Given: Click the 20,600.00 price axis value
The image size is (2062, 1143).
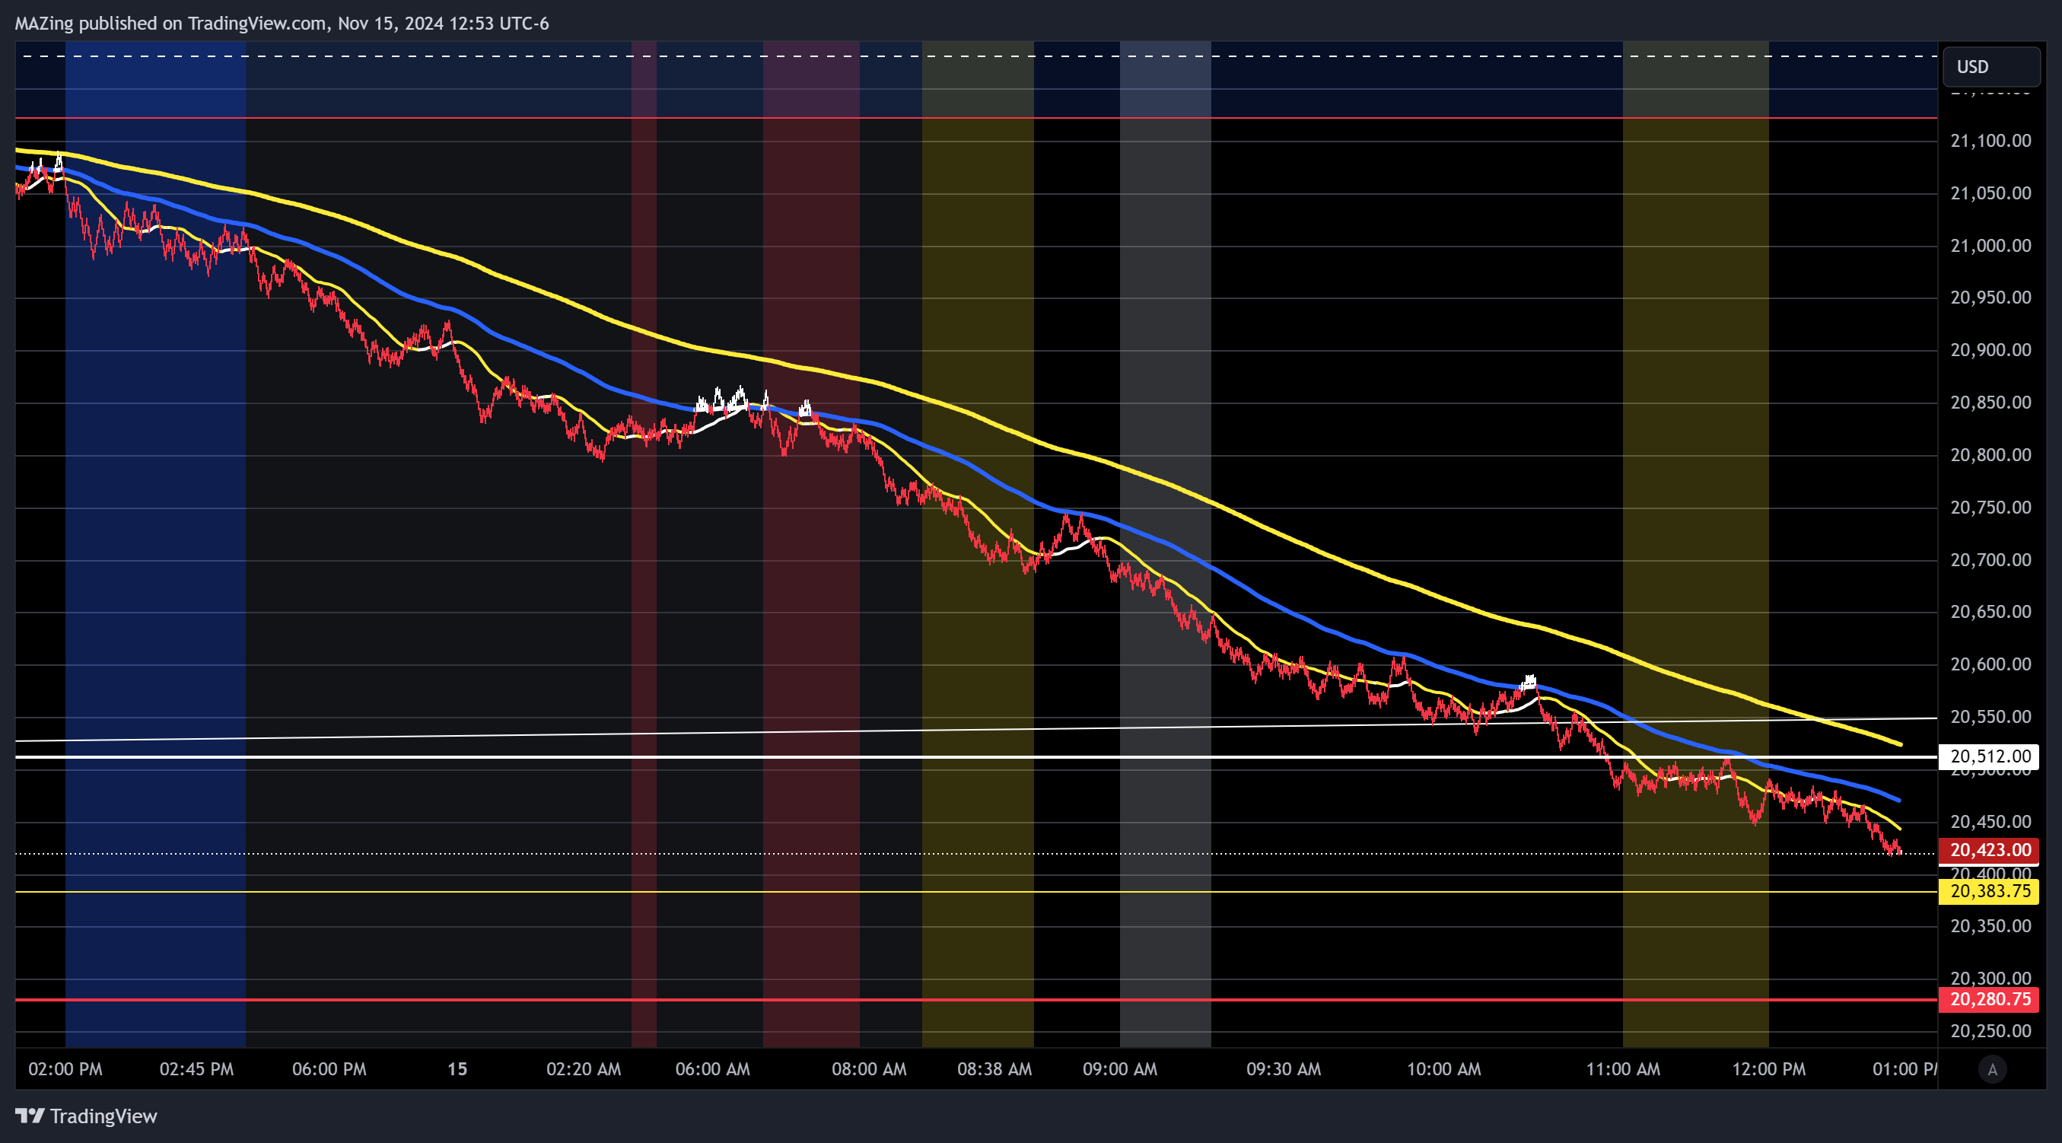Looking at the screenshot, I should [x=1990, y=664].
